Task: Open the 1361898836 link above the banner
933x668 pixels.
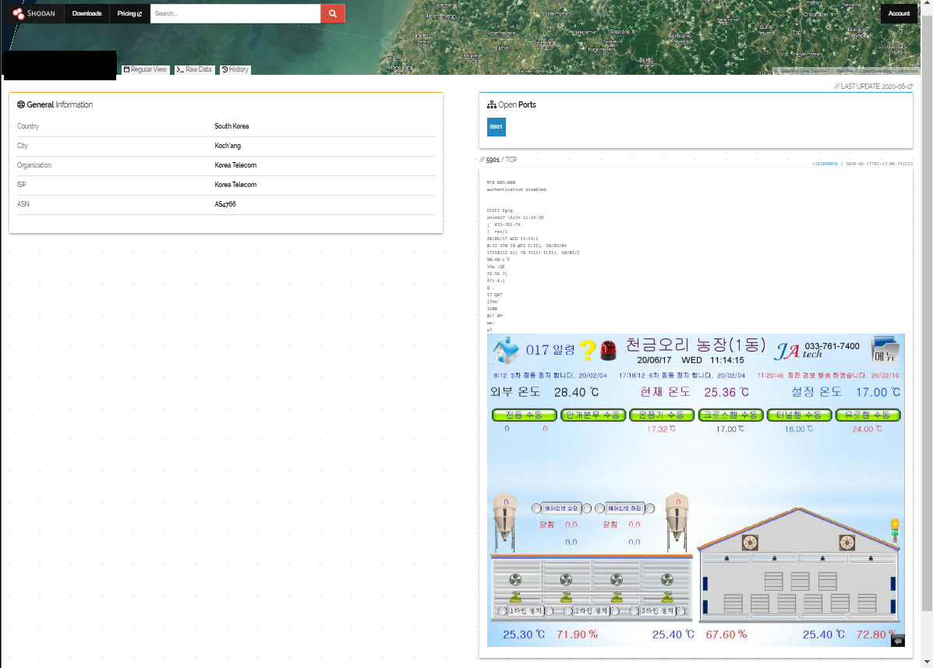Action: click(x=825, y=164)
